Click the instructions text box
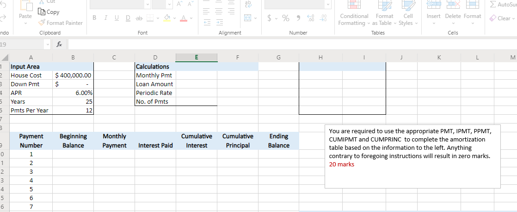 pyautogui.click(x=412, y=156)
